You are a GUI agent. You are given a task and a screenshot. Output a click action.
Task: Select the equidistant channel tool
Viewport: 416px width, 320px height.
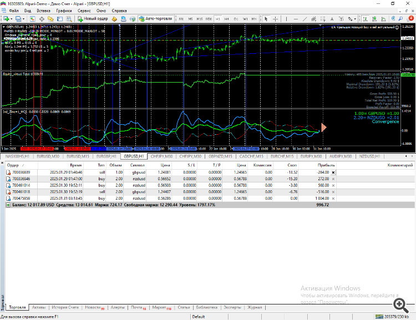[x=314, y=19]
